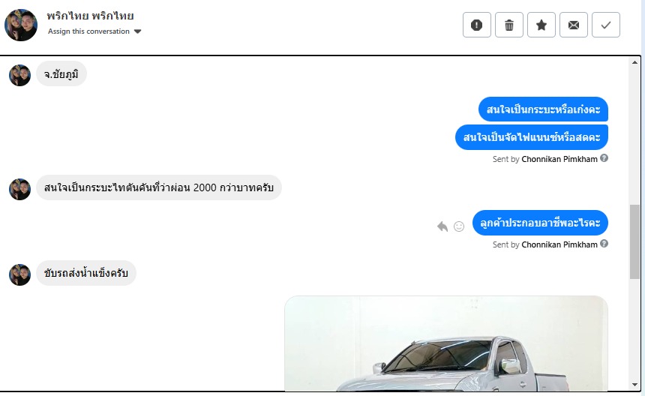Mark conversation done with checkmark button
645x396 pixels.
pos(606,25)
